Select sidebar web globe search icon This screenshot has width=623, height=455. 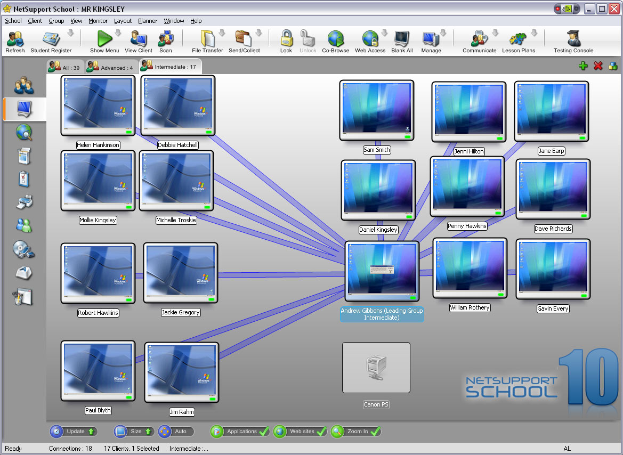pos(24,132)
